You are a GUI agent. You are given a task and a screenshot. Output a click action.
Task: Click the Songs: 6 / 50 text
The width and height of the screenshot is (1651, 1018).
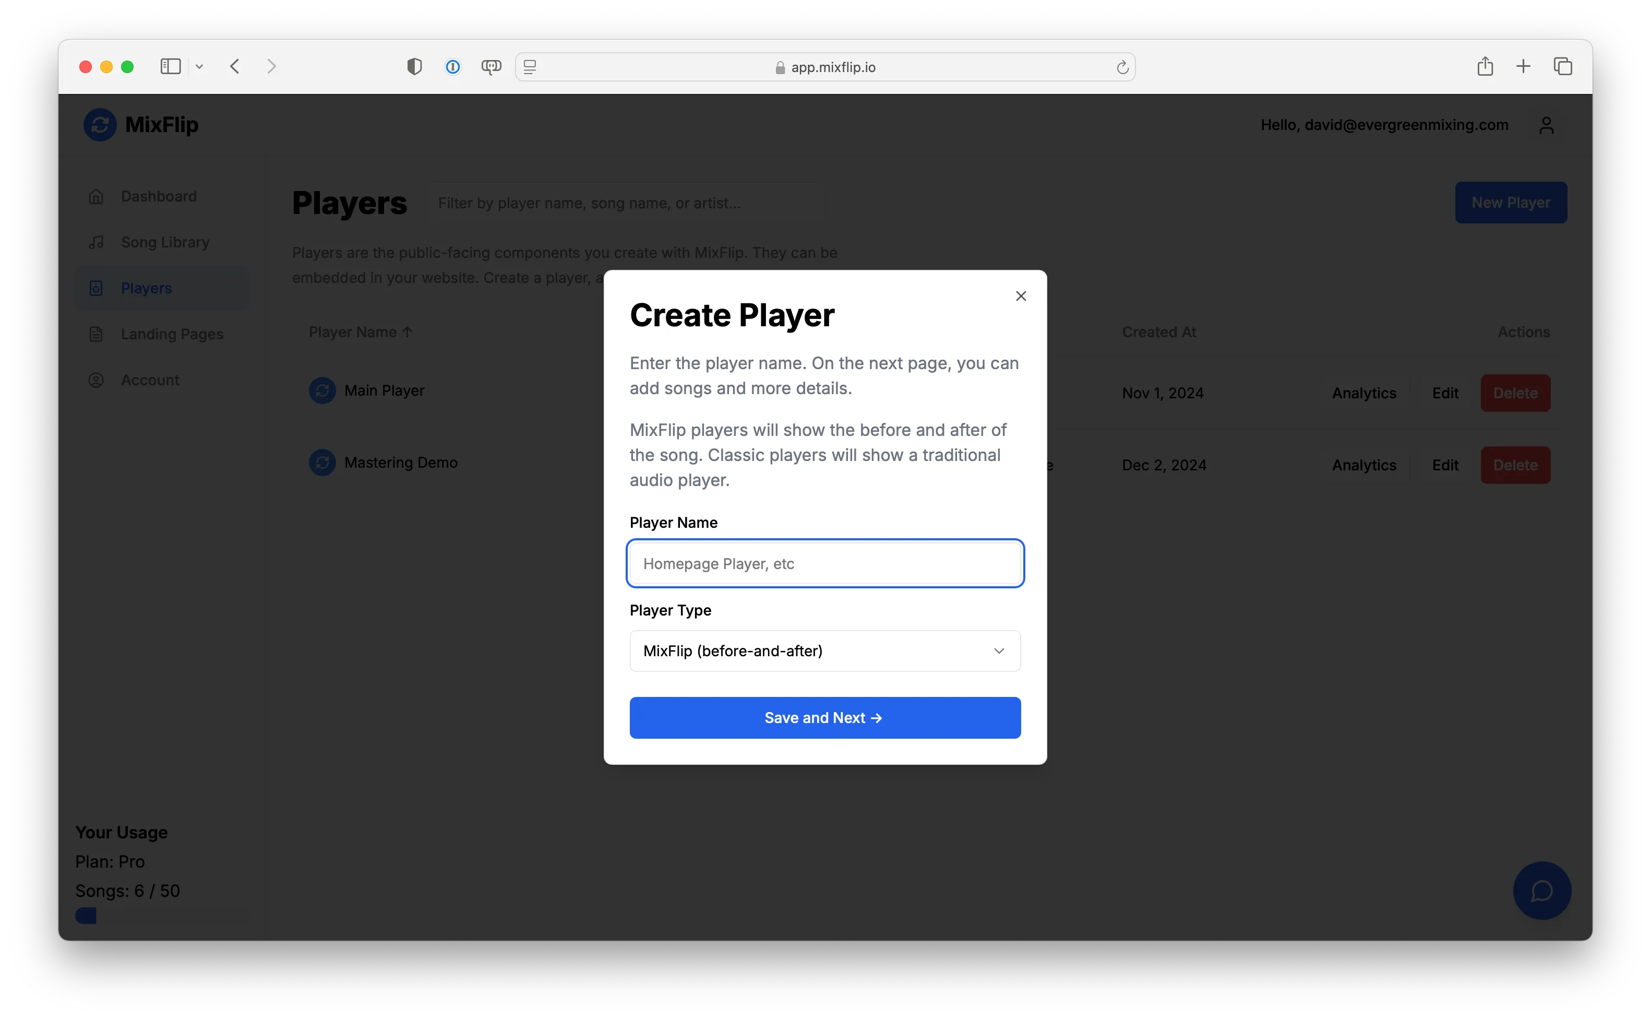pyautogui.click(x=128, y=891)
